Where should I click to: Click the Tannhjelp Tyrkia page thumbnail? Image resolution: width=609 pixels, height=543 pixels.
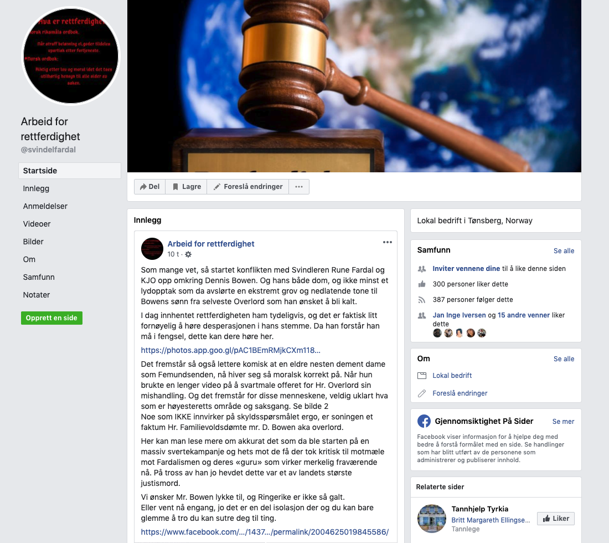431,519
